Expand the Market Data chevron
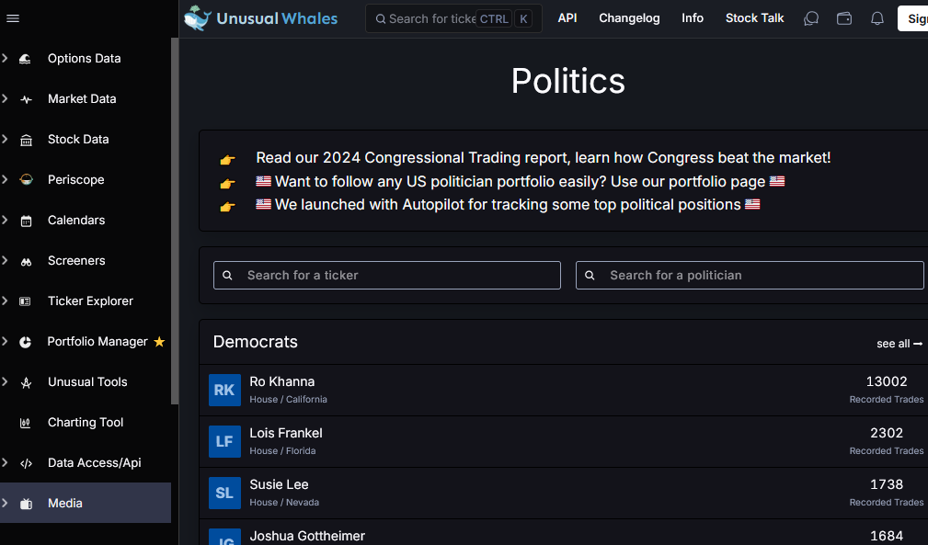928x545 pixels. 5,98
